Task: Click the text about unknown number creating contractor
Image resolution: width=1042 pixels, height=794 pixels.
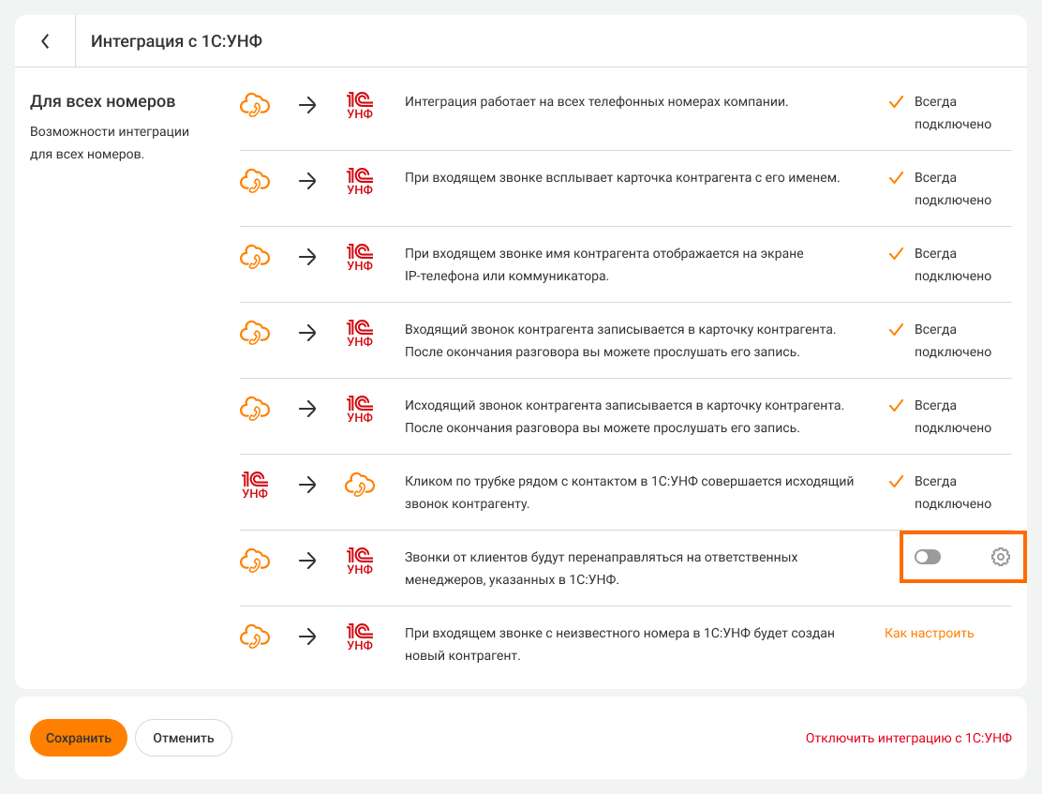Action: pos(619,644)
